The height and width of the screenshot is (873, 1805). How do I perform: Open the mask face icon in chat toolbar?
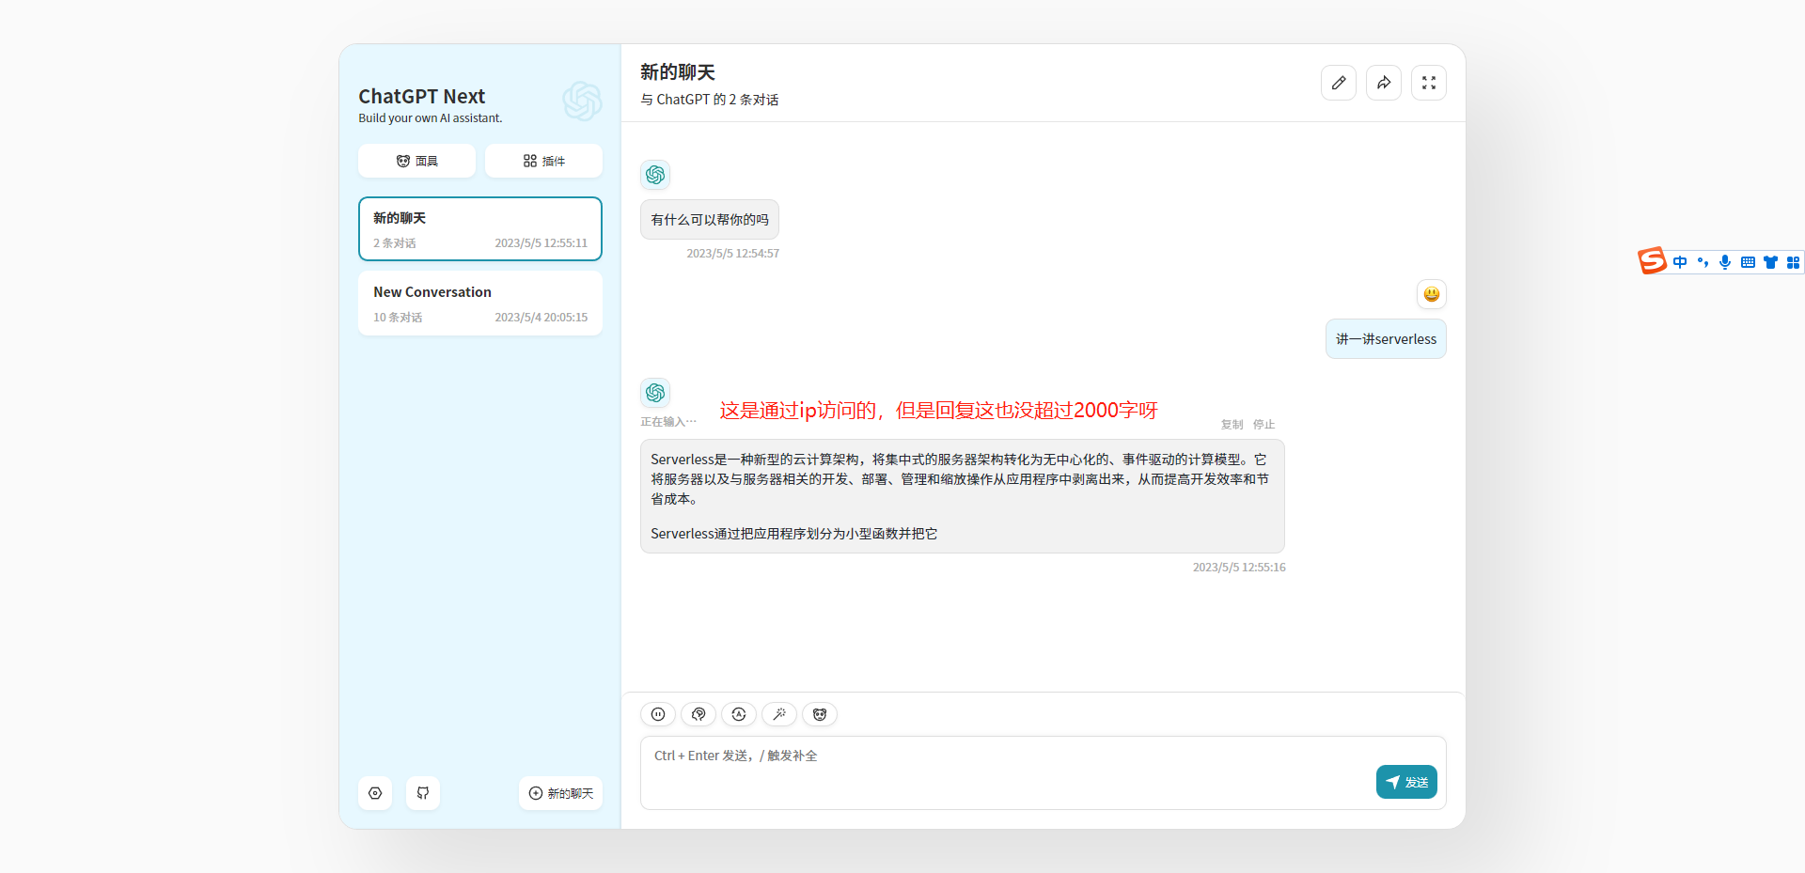(819, 714)
